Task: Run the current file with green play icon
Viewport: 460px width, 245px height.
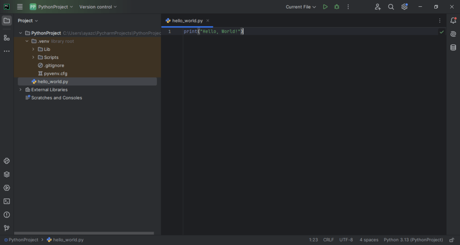Action: click(x=325, y=7)
